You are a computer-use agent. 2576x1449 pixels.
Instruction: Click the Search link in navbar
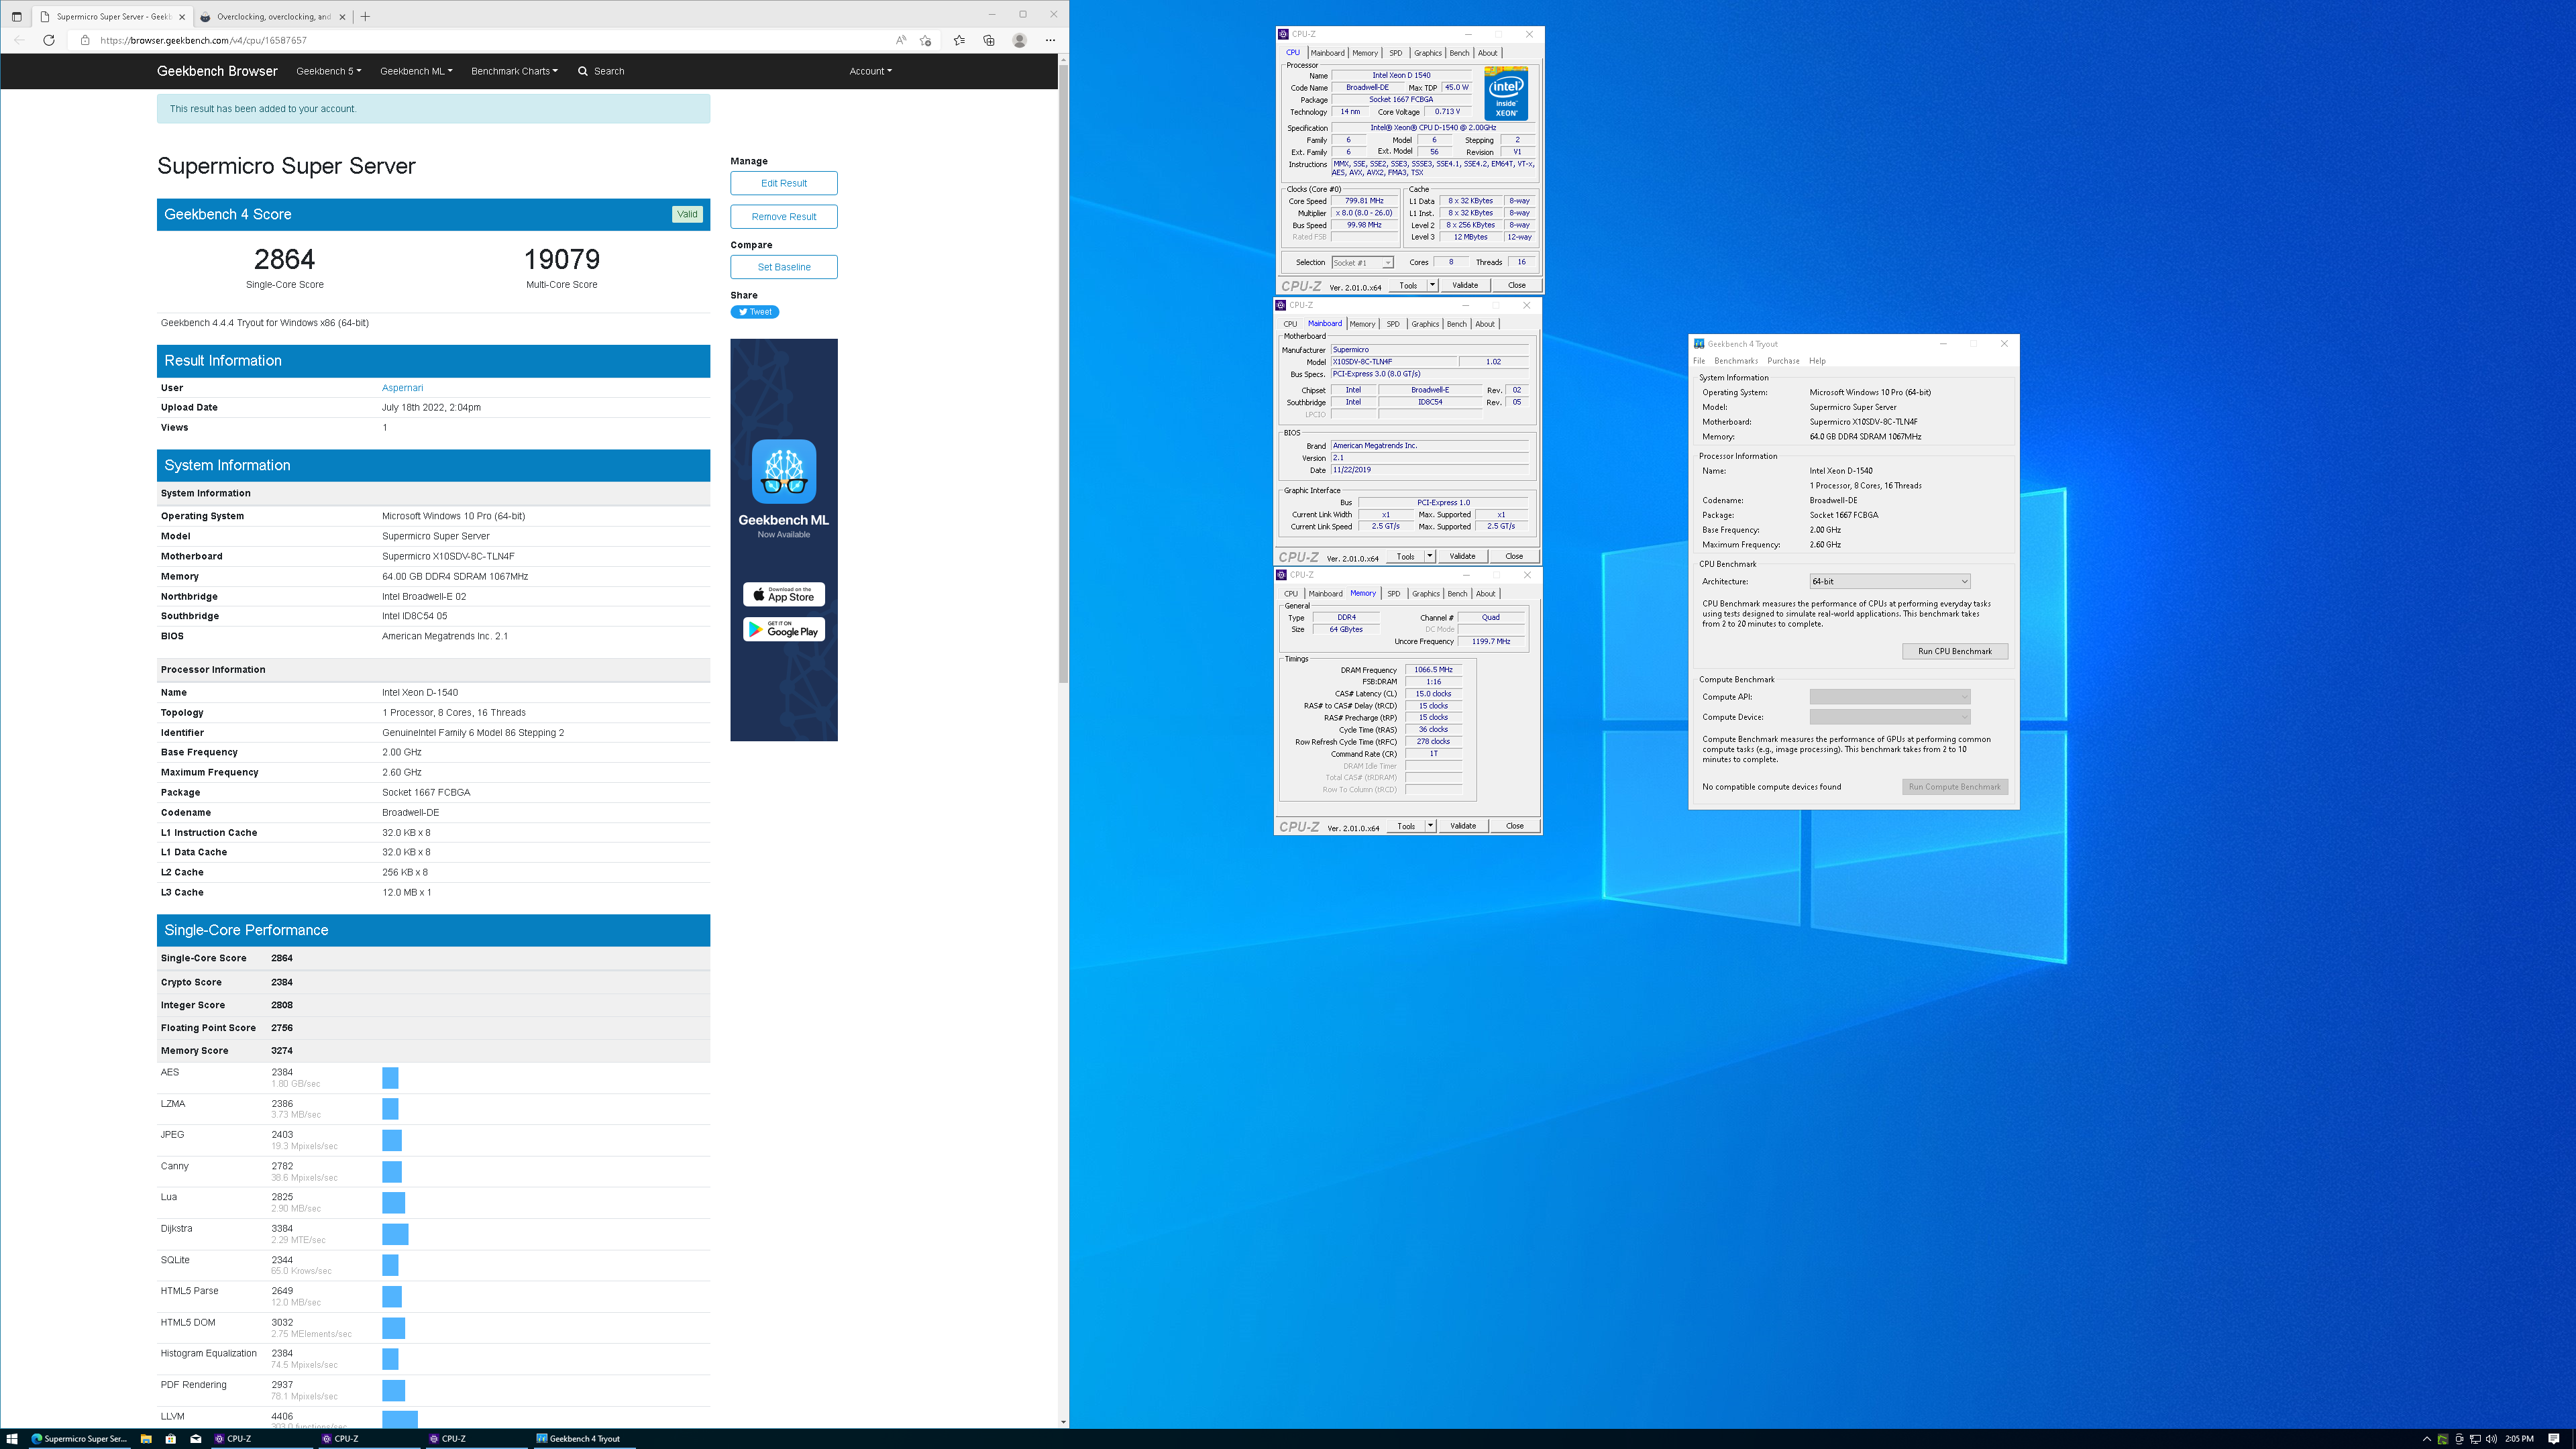pos(601,71)
